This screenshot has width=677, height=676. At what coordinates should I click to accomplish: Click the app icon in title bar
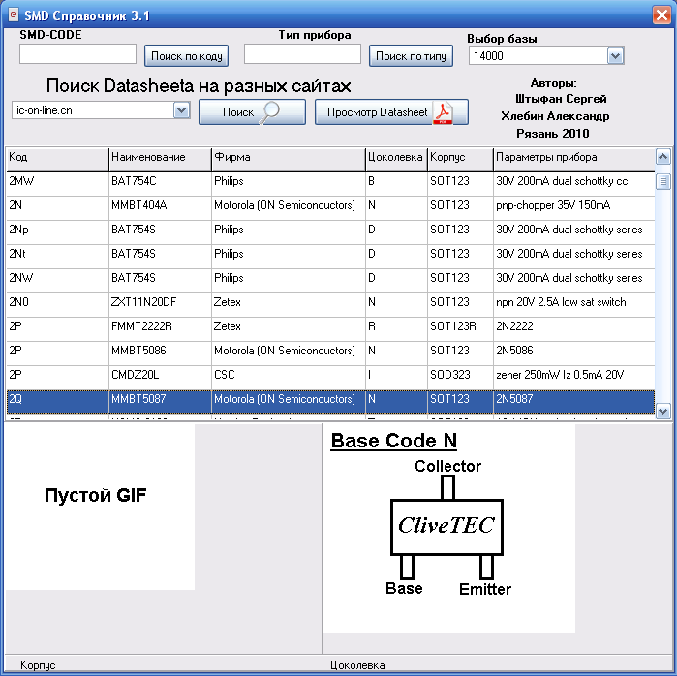point(14,15)
